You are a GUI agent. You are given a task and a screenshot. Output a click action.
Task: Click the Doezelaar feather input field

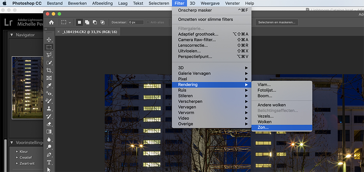point(136,22)
